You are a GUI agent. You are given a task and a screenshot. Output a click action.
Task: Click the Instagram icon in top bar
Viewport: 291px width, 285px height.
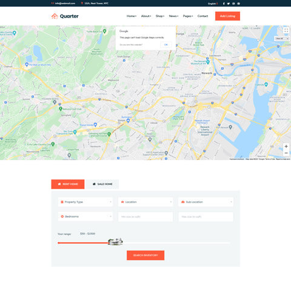tap(233, 4)
